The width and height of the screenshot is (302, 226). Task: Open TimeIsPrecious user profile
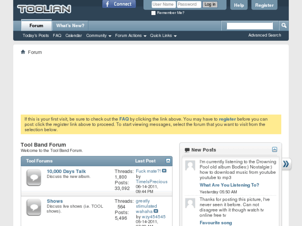[x=152, y=182]
